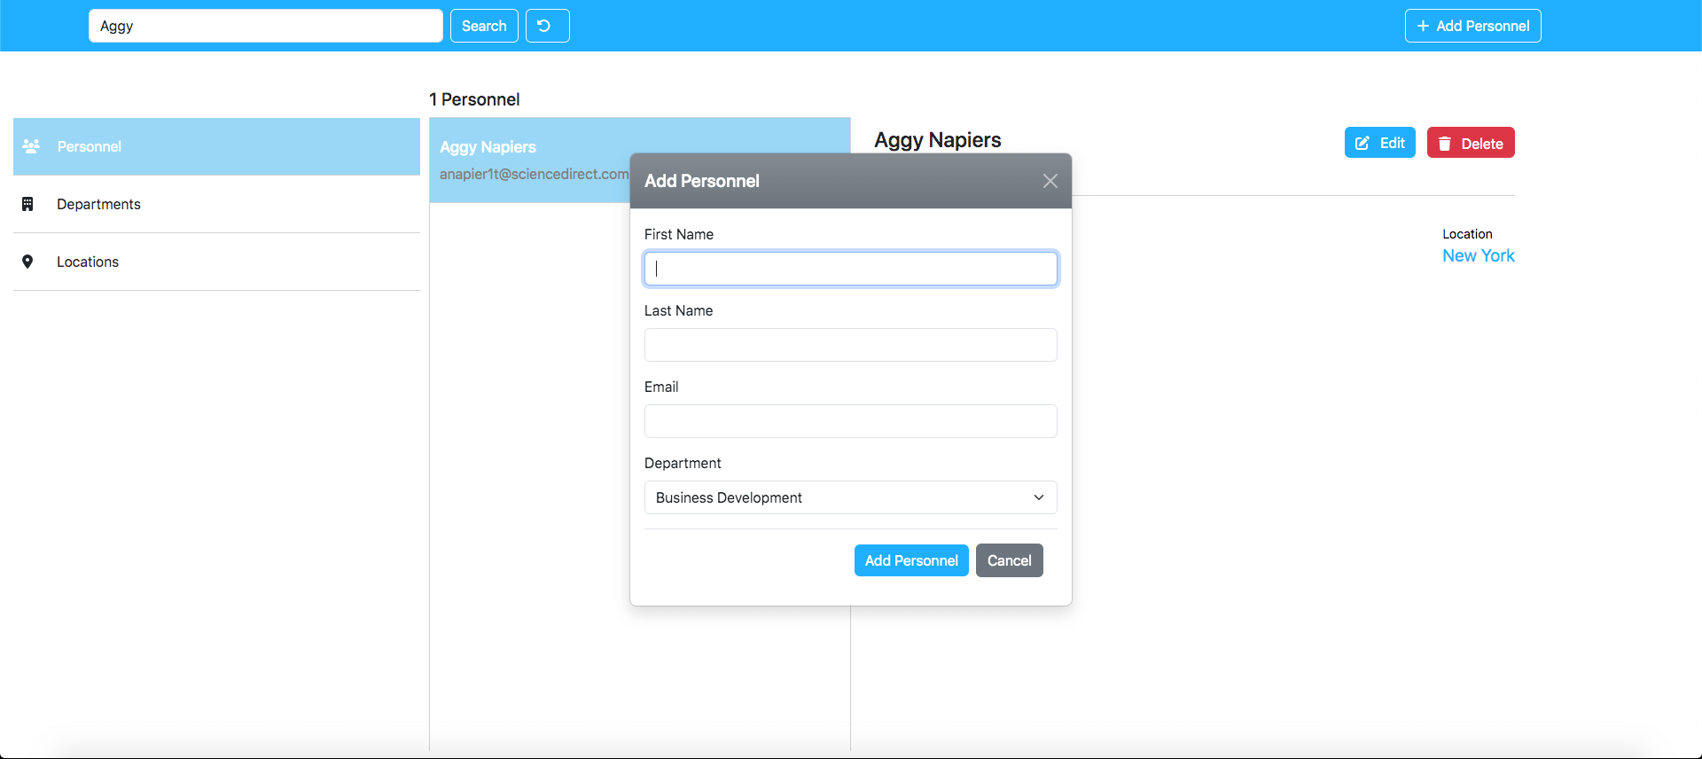Click the Departments building icon

coord(27,204)
